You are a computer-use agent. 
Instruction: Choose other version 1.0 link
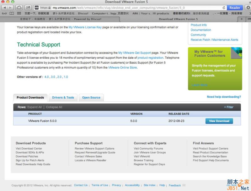pyautogui.click(x=66, y=77)
